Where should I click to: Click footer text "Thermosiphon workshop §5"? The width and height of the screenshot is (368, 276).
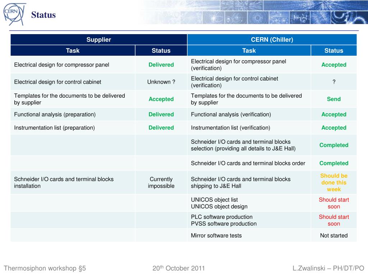pos(45,268)
